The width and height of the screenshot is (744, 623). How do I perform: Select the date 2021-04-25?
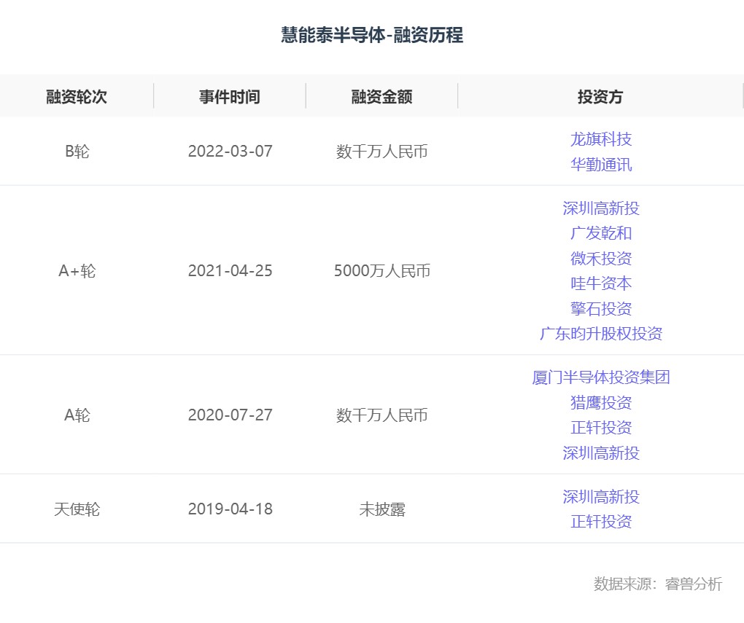tap(230, 271)
